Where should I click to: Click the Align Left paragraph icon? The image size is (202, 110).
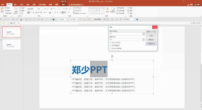55,12
